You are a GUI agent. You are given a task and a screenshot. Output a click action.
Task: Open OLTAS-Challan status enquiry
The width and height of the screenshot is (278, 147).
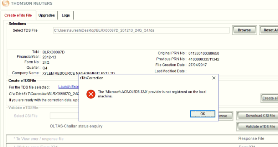click(76, 126)
